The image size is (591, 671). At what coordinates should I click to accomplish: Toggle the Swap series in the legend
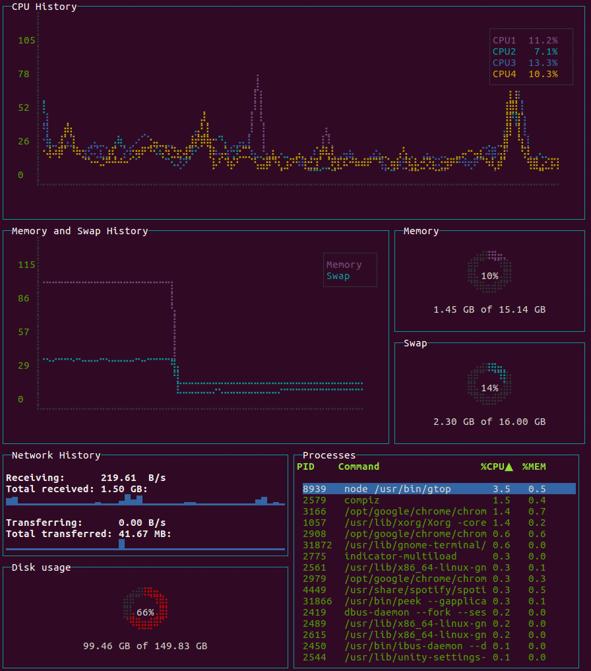click(x=339, y=276)
